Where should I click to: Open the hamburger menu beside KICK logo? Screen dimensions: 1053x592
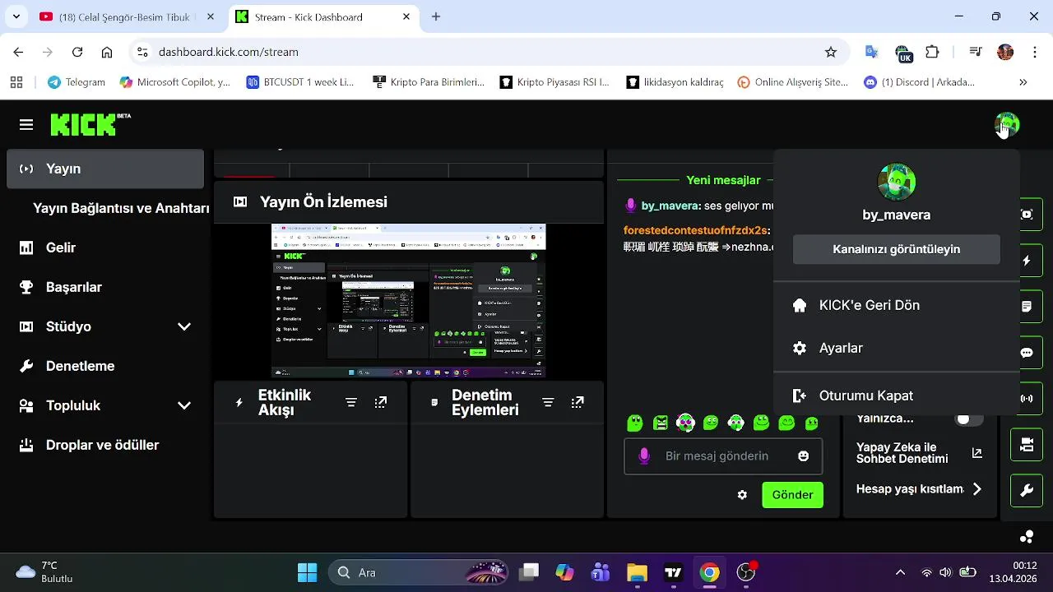(x=26, y=125)
